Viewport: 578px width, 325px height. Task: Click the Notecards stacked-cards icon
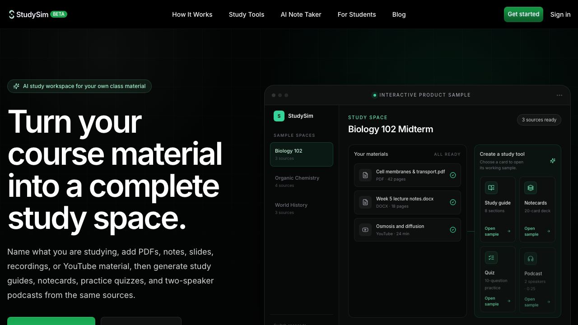pyautogui.click(x=531, y=188)
